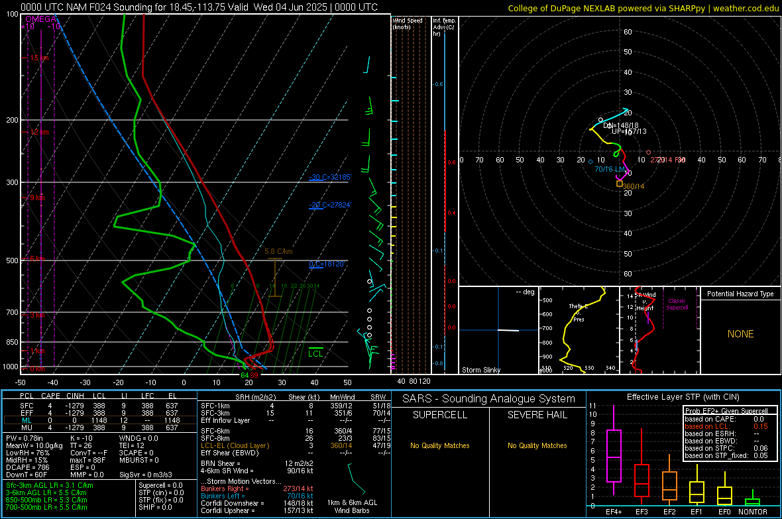Click the 'BRN Shear = 12 m2/s2' line
Image resolution: width=782 pixels, height=519 pixels.
point(257,463)
